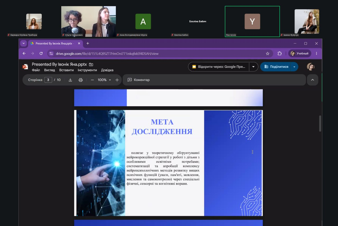Open the Інструменти menu
Viewport: 338px width, 226px height.
coord(87,70)
